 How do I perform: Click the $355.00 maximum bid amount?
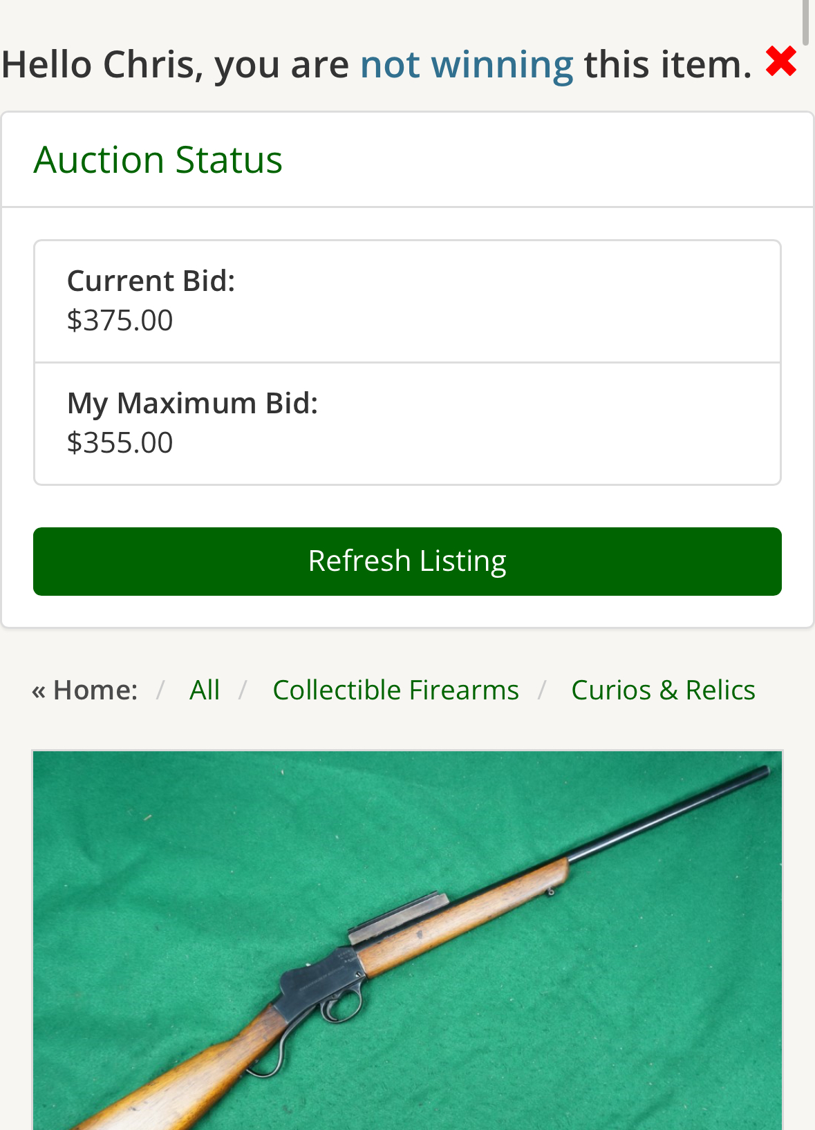tap(120, 443)
